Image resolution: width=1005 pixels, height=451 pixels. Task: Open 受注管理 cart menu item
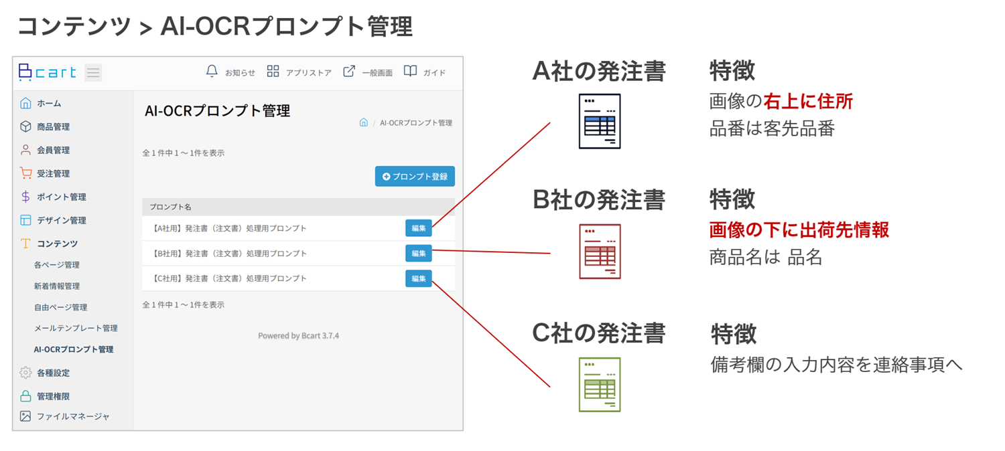pos(53,173)
